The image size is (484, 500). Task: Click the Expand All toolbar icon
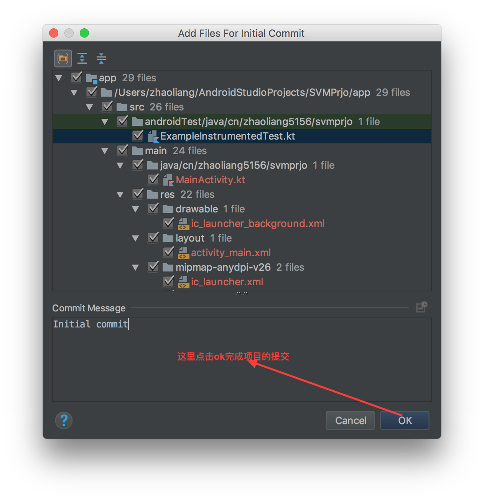click(x=82, y=59)
